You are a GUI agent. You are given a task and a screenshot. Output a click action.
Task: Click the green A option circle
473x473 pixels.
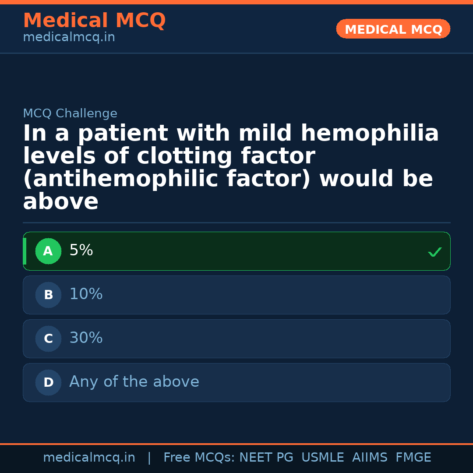[x=48, y=251]
